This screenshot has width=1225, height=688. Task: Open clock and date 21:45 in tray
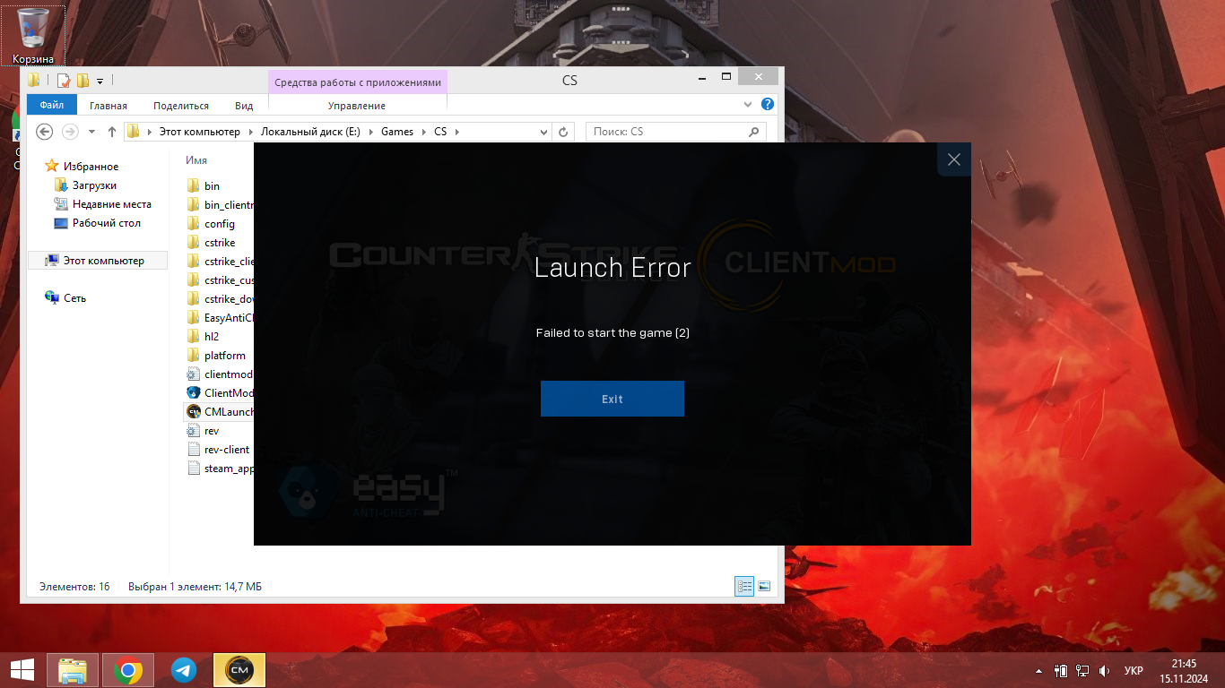1184,670
